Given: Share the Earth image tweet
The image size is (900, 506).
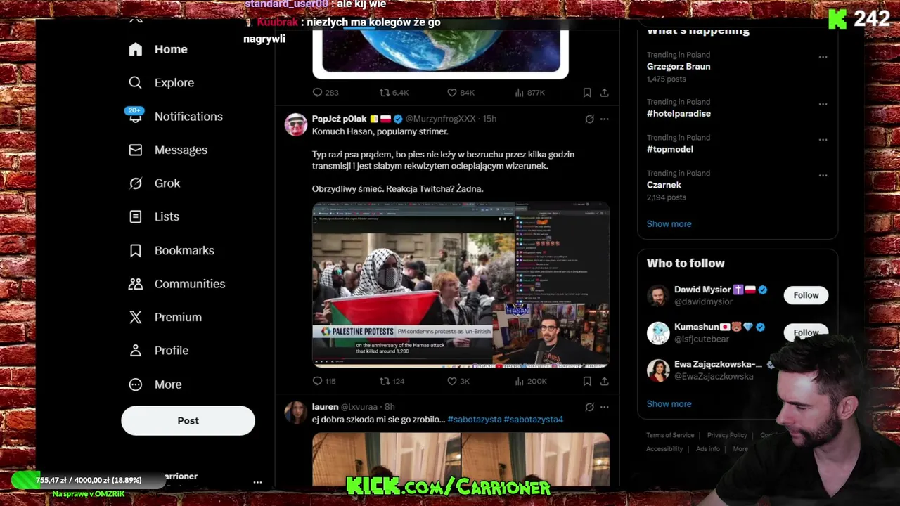Looking at the screenshot, I should tap(604, 93).
